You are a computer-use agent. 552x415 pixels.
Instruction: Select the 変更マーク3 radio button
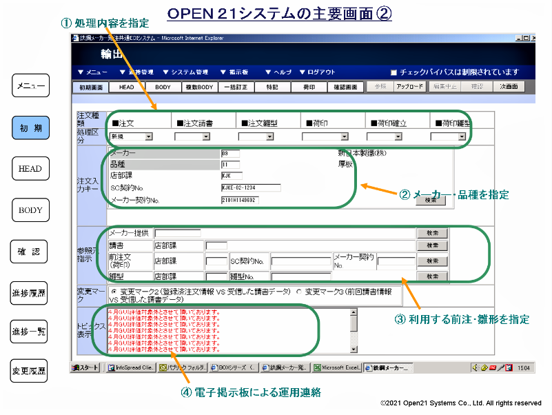(x=299, y=292)
